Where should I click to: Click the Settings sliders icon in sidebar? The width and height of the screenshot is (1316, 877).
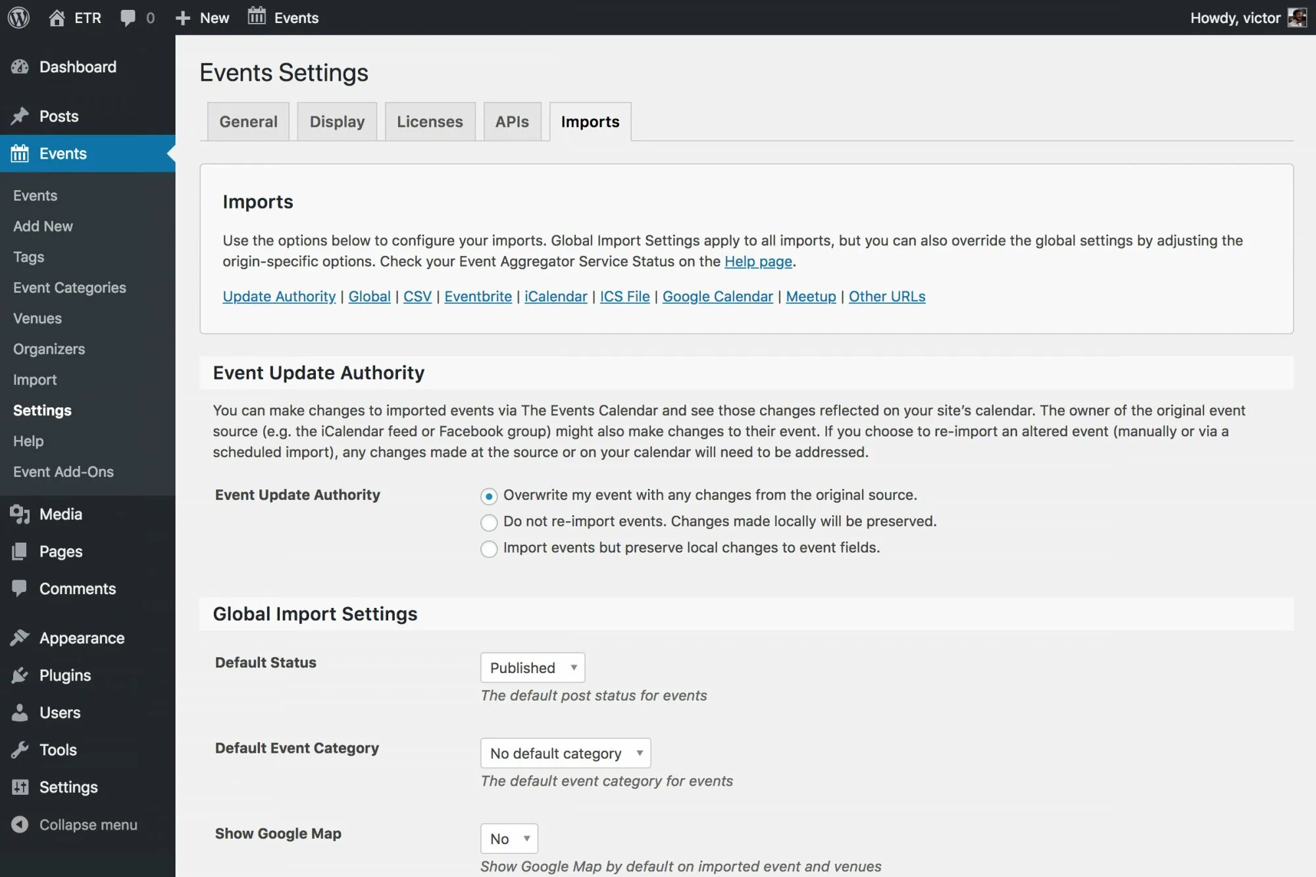tap(20, 787)
